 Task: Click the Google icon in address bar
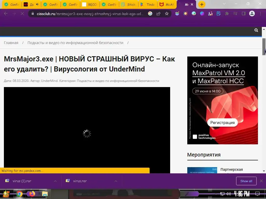pyautogui.click(x=150, y=13)
